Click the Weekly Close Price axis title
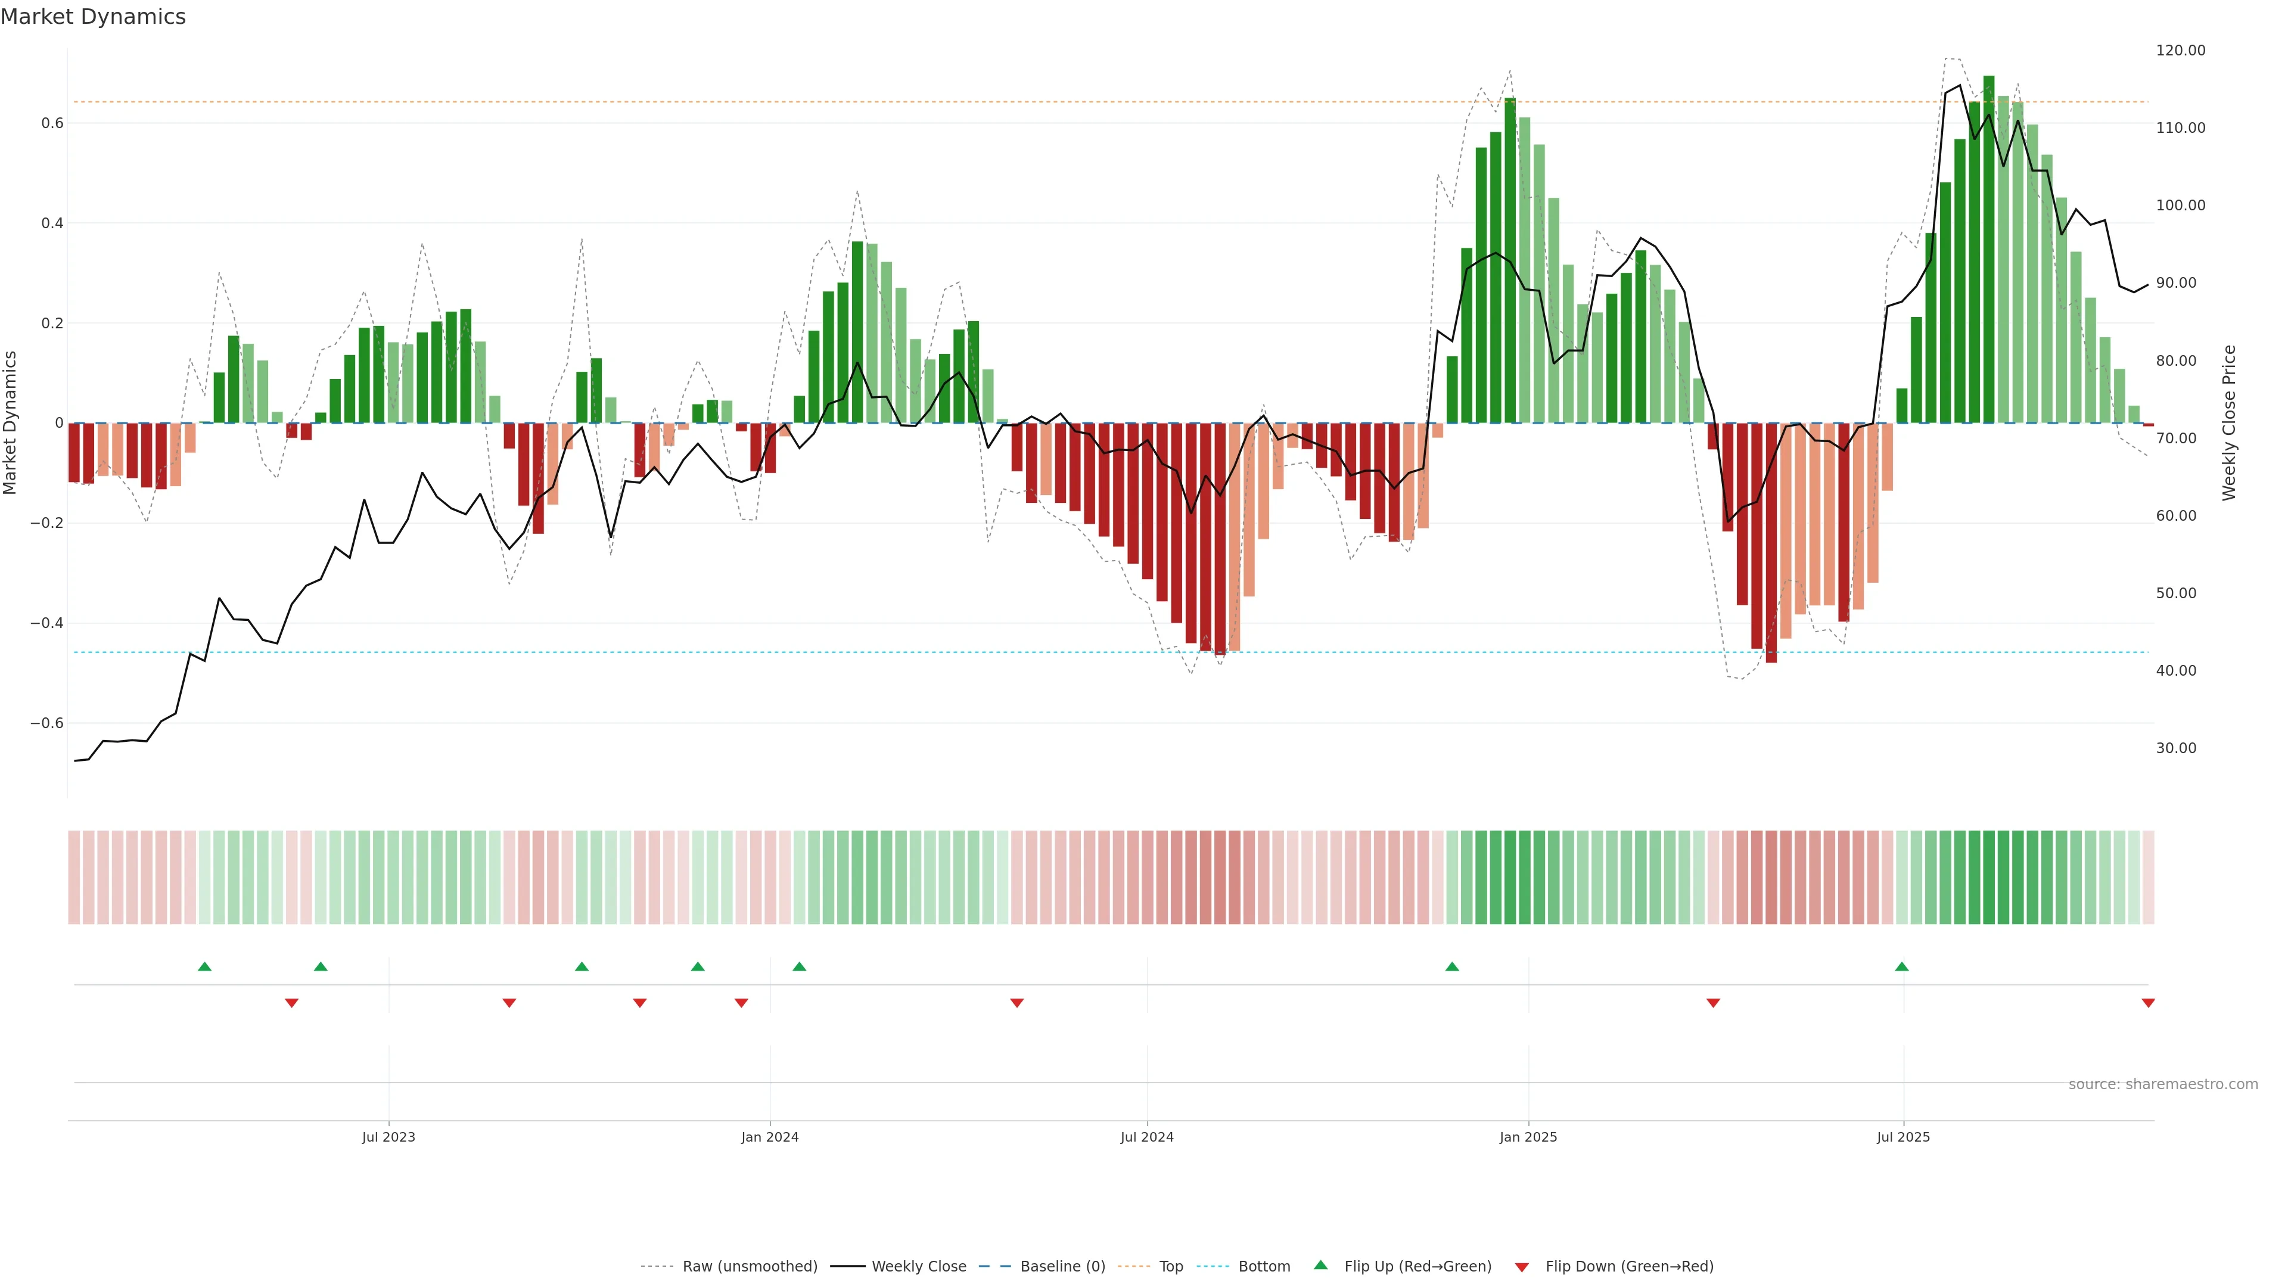The width and height of the screenshot is (2288, 1287). point(2230,423)
